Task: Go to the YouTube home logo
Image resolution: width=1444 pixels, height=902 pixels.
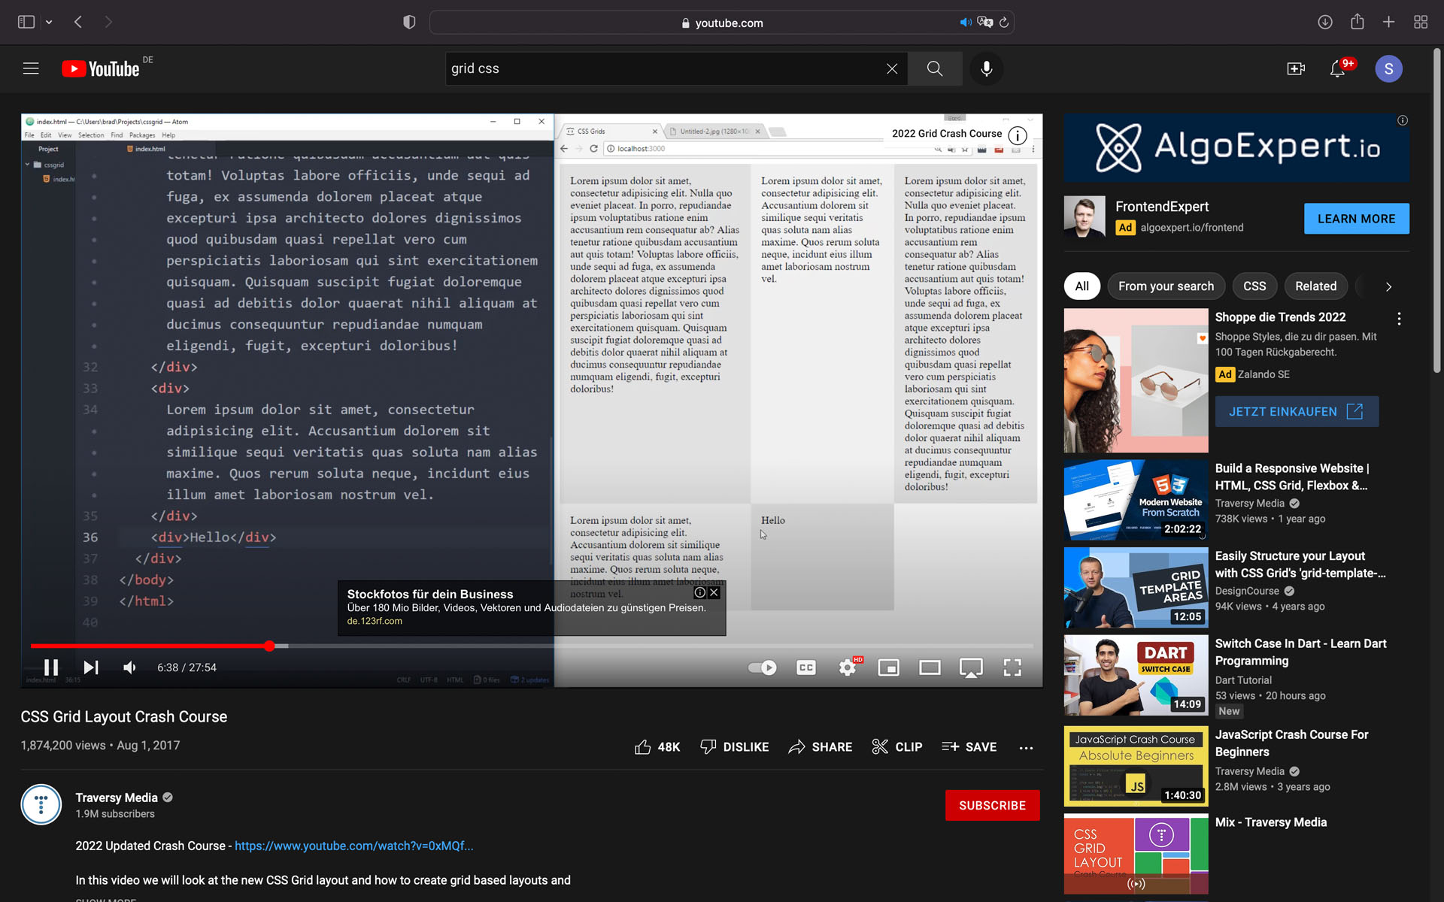Action: tap(101, 68)
